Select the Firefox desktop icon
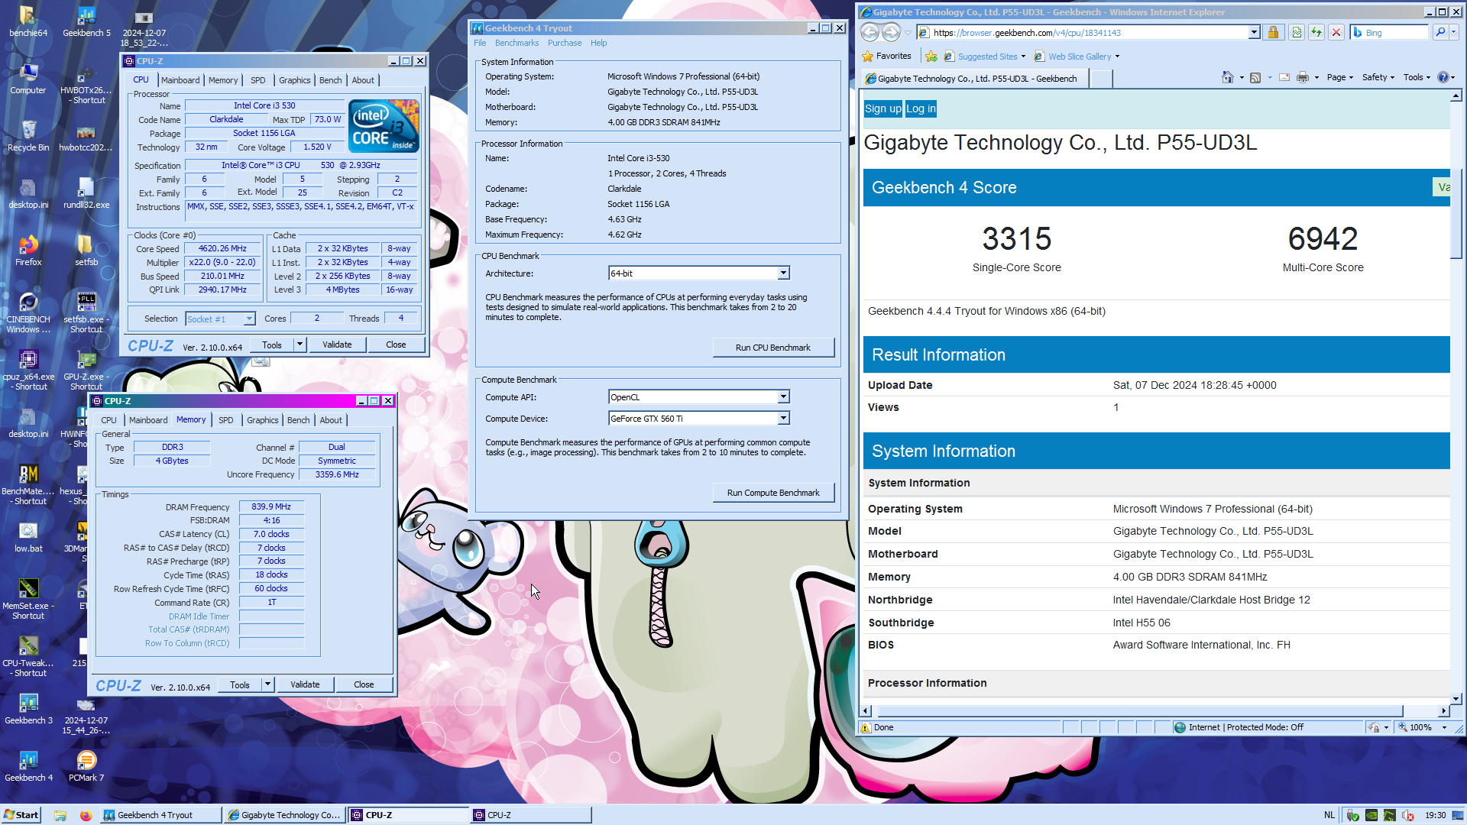This screenshot has width=1467, height=825. coord(28,251)
